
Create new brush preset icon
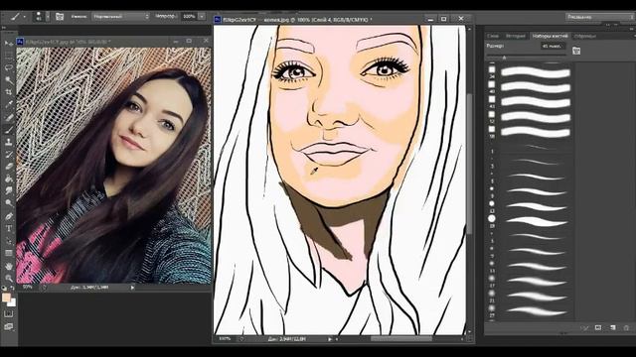coord(612,327)
